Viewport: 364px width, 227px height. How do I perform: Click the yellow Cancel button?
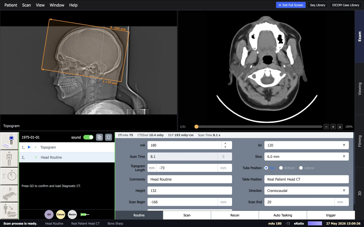61,214
